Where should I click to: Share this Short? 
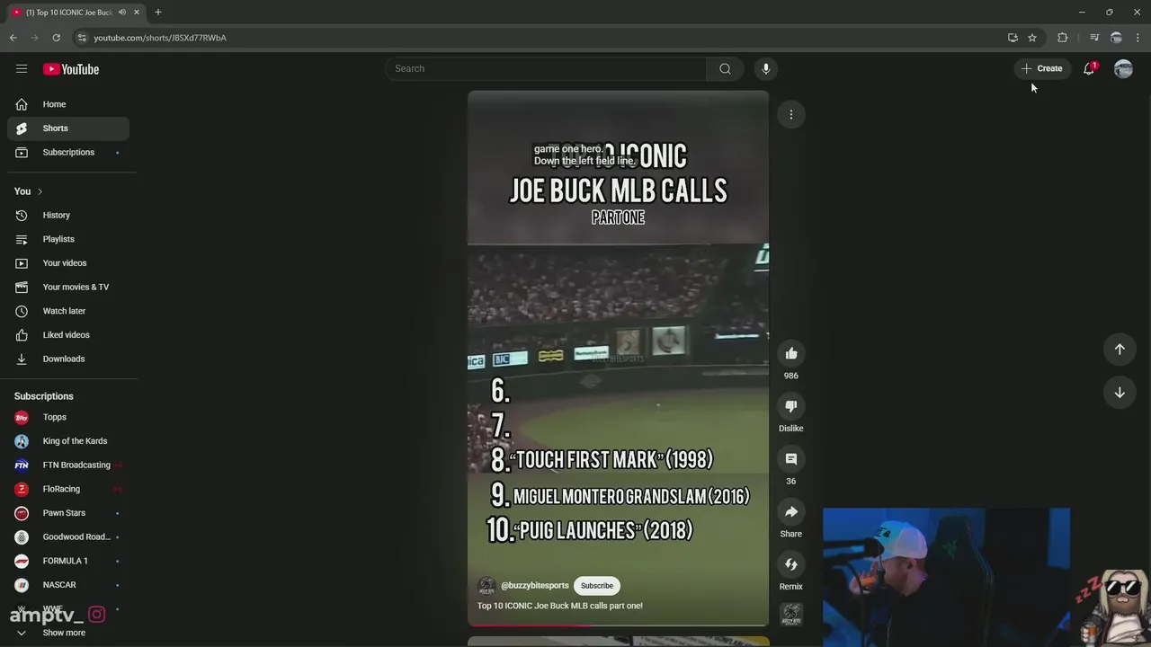pos(791,511)
